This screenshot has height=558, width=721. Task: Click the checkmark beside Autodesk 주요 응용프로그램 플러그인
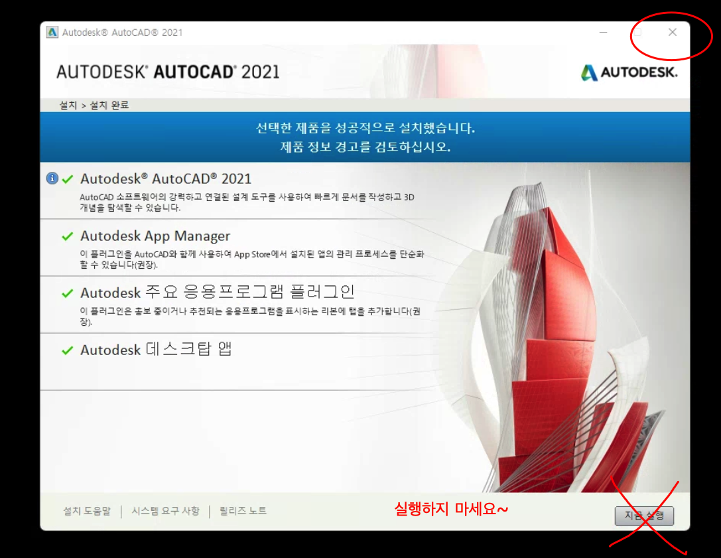(x=68, y=293)
